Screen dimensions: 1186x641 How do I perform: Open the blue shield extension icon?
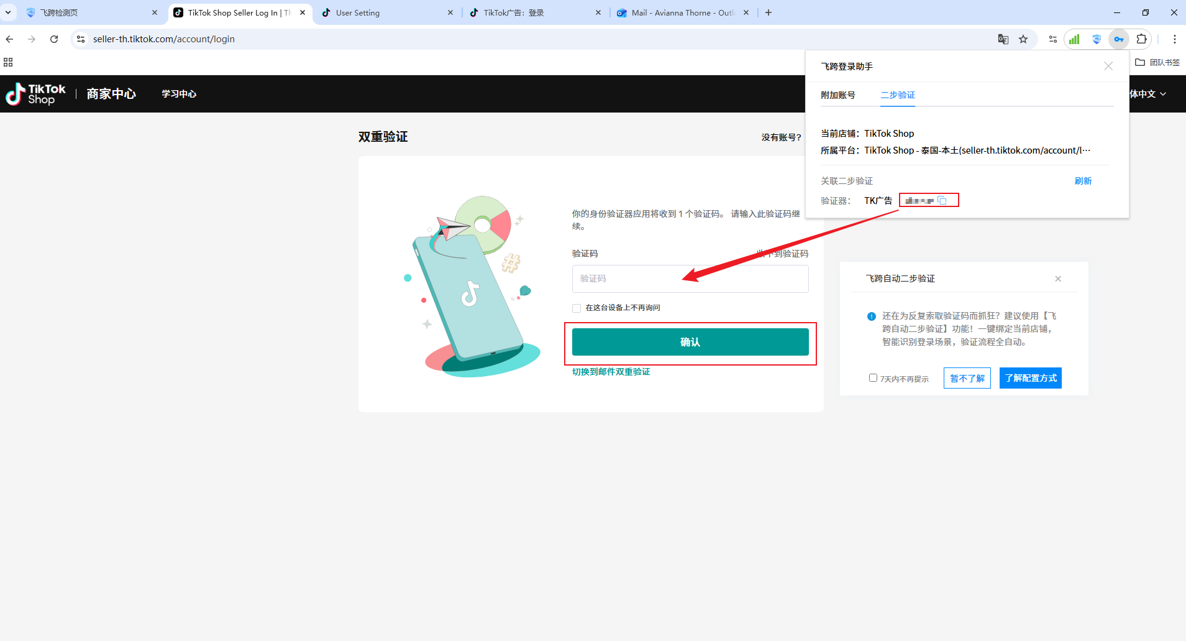pyautogui.click(x=1097, y=39)
